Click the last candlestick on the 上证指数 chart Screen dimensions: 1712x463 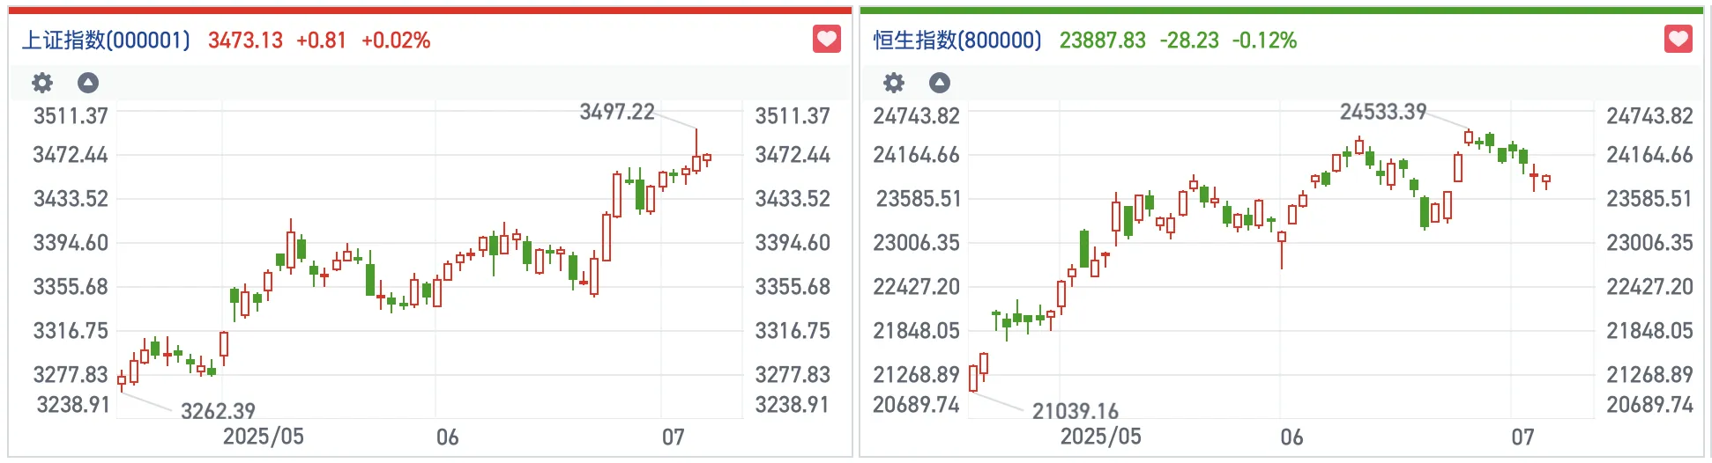pyautogui.click(x=707, y=159)
